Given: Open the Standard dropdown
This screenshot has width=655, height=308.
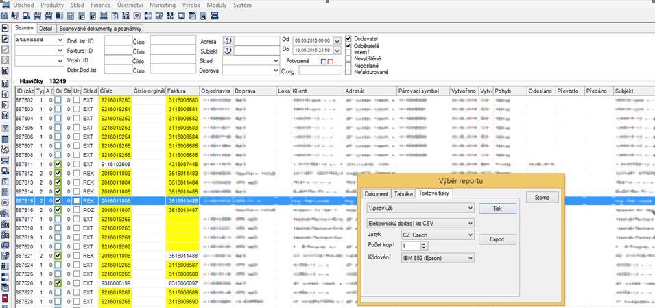Looking at the screenshot, I should [x=60, y=40].
